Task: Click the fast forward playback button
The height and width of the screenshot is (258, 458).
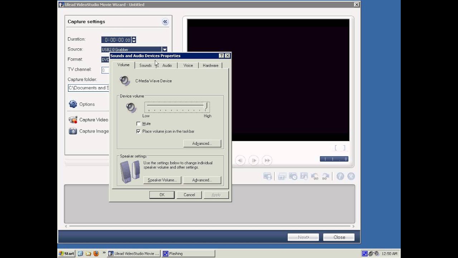Action: (267, 161)
